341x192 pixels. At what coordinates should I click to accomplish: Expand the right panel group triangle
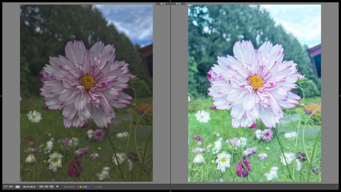[340, 96]
